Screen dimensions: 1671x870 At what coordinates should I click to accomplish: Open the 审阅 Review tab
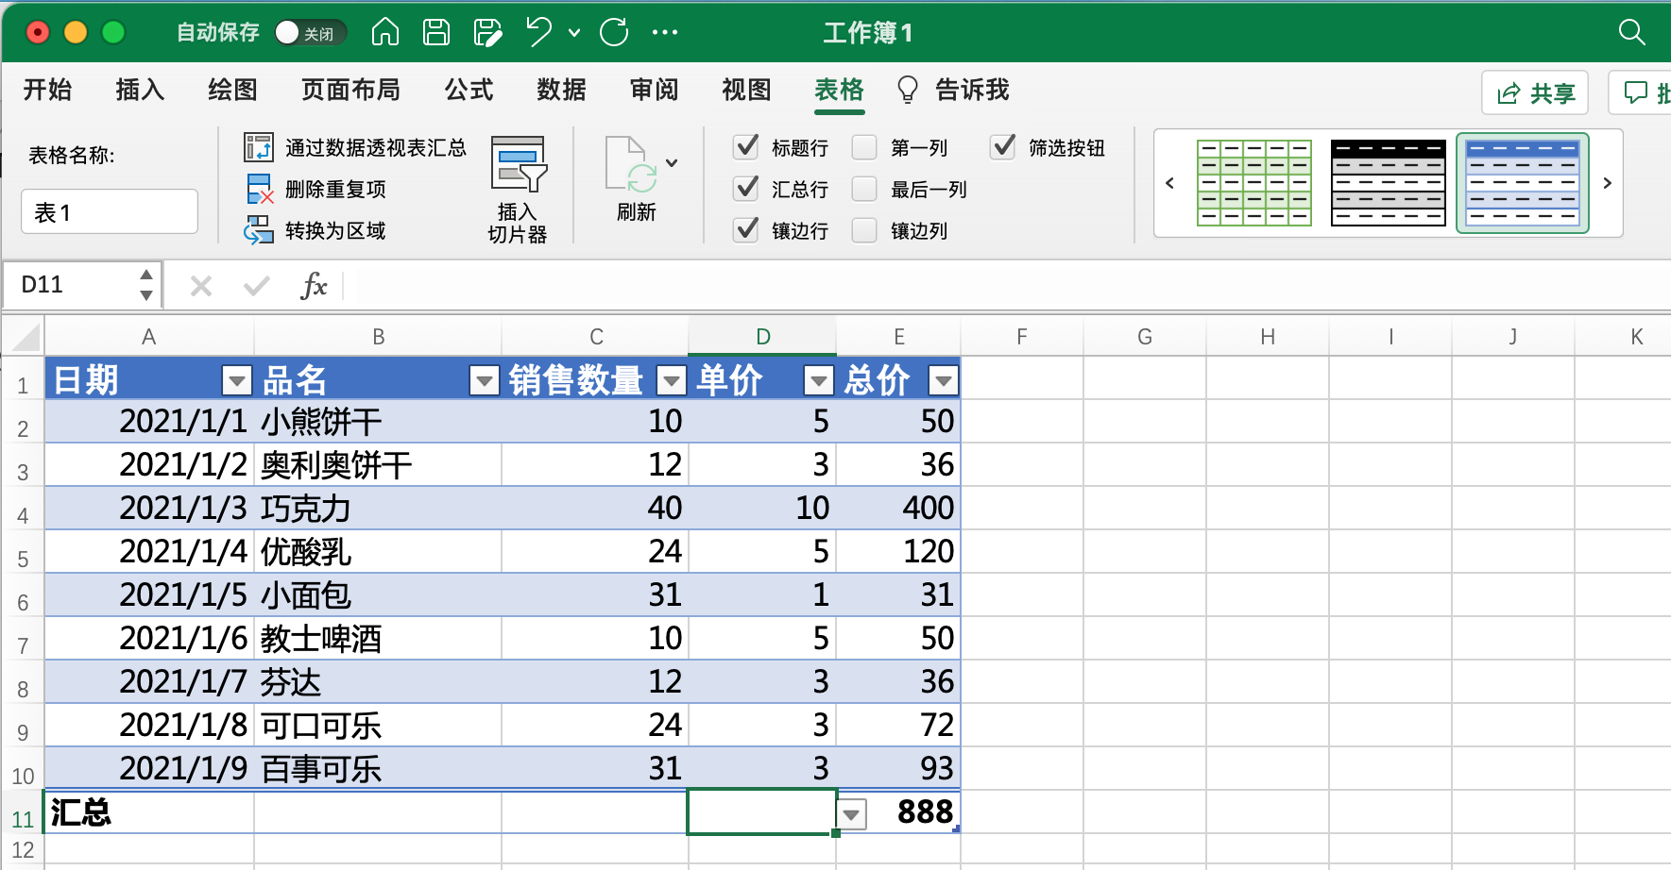pyautogui.click(x=655, y=90)
